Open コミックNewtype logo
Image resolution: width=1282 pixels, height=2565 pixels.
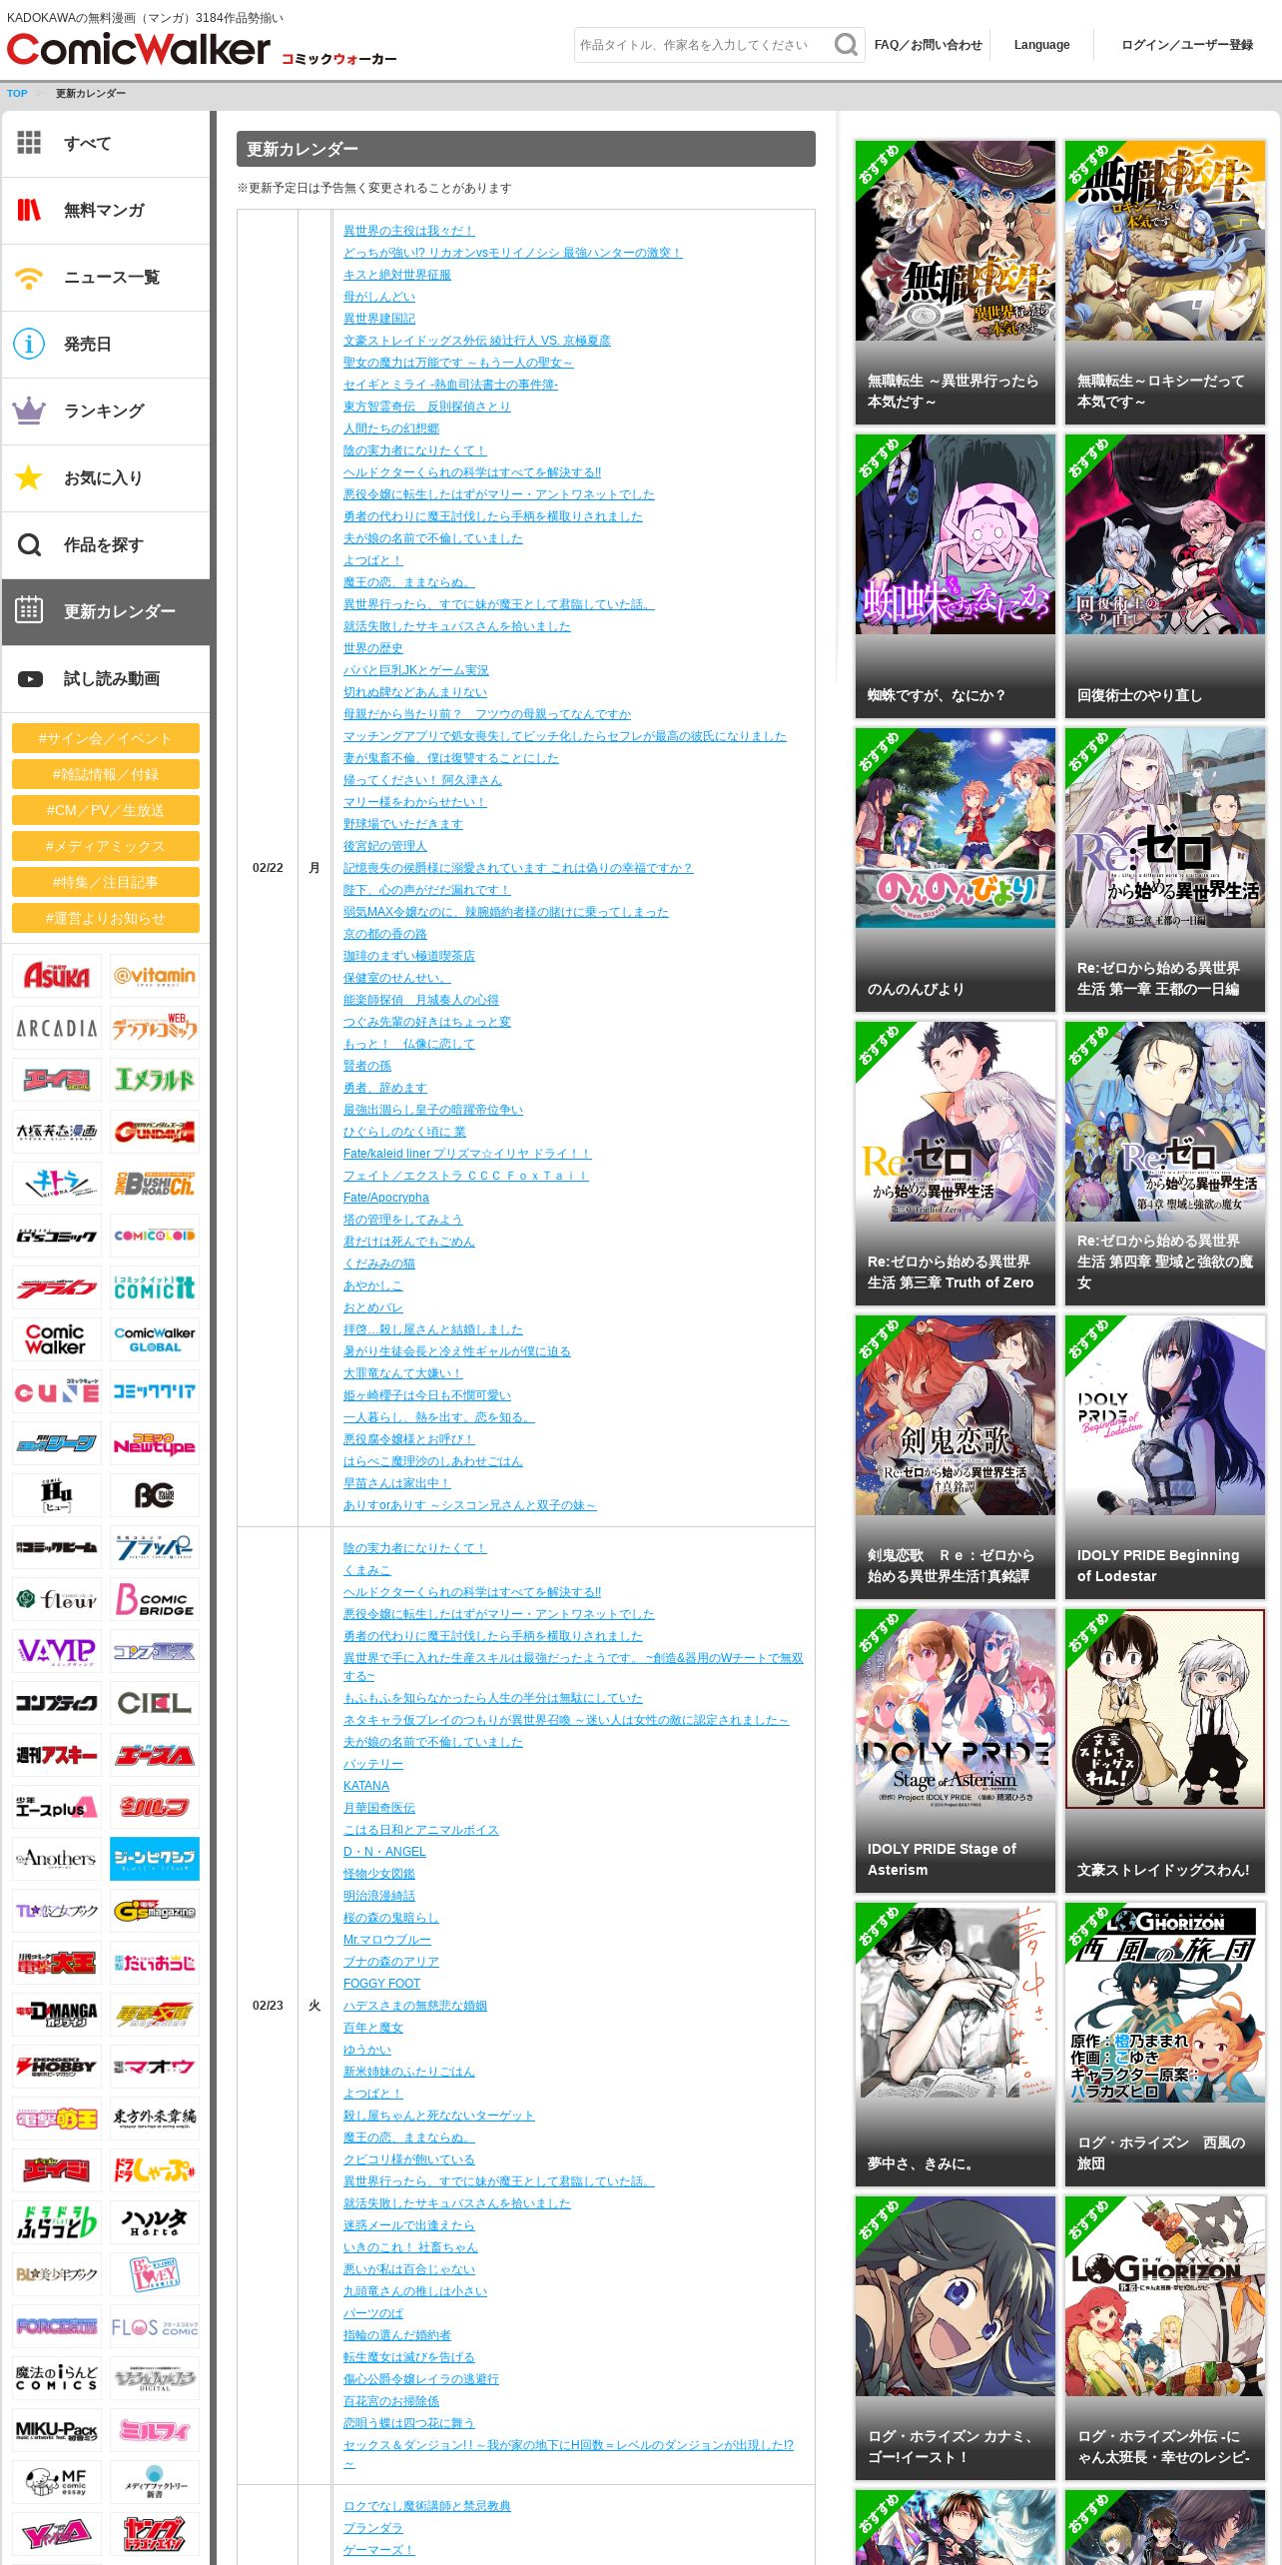[x=155, y=1443]
